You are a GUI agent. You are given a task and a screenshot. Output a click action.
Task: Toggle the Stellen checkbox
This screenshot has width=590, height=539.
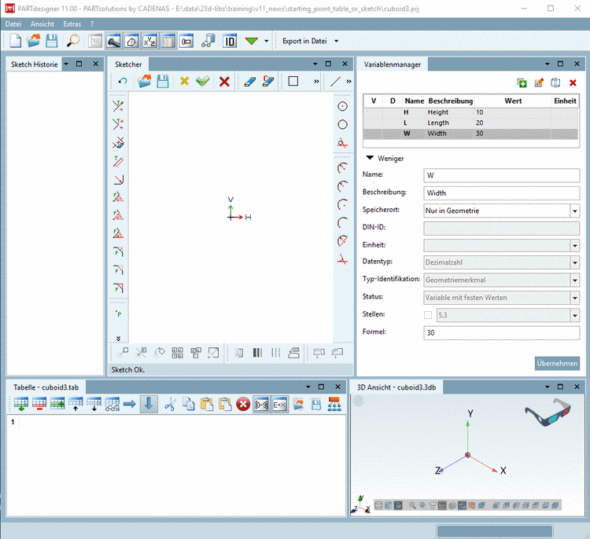coord(428,315)
